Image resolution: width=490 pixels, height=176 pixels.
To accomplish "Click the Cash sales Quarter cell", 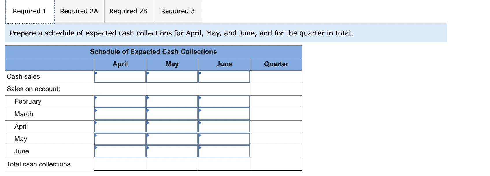I will [x=276, y=76].
